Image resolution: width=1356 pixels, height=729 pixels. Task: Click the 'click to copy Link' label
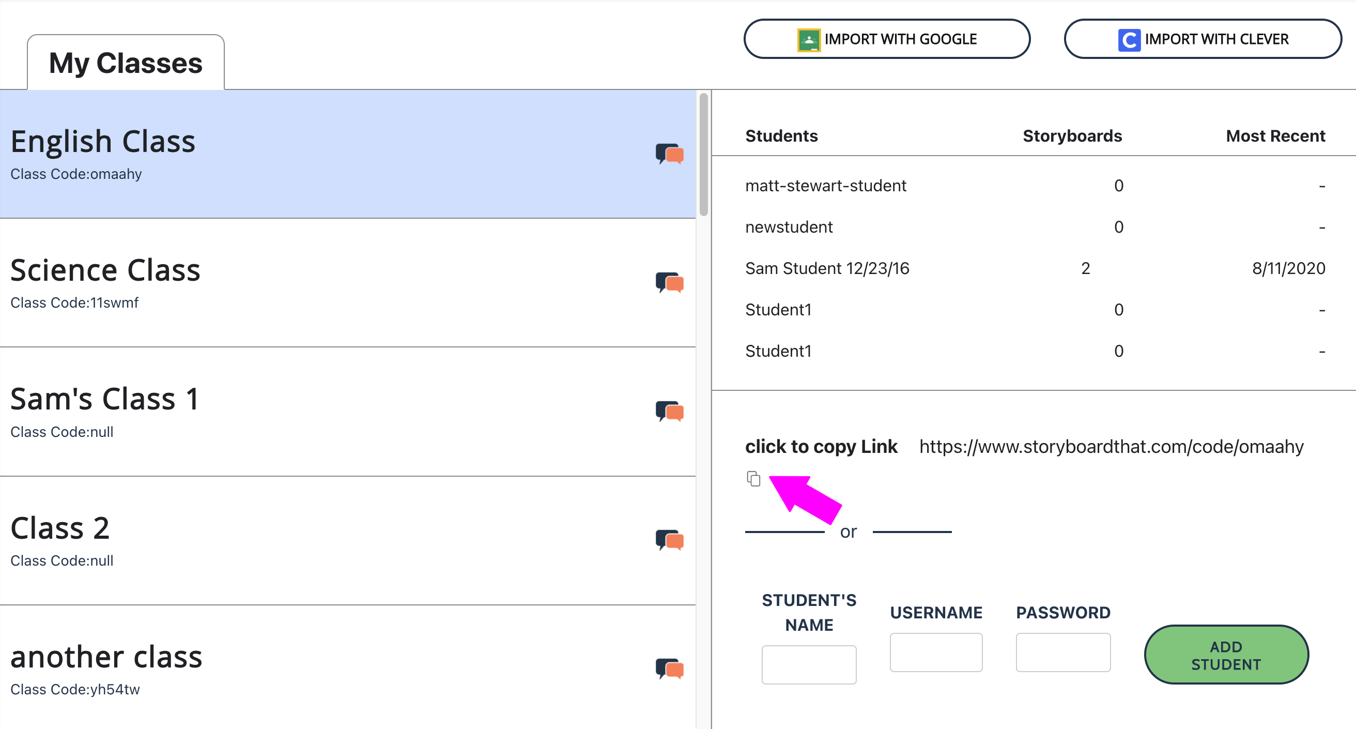(821, 446)
